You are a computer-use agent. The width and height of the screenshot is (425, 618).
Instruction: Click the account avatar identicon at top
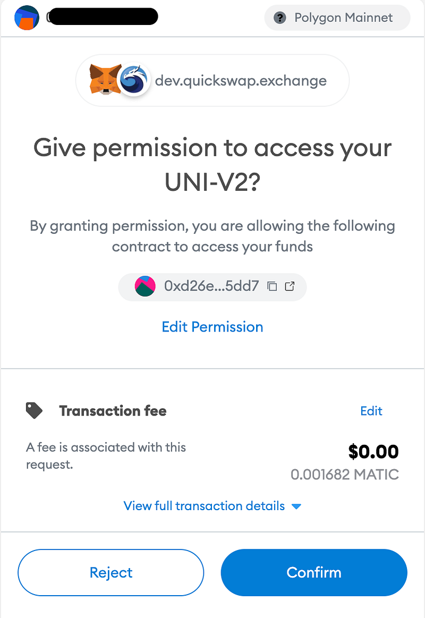(x=27, y=18)
